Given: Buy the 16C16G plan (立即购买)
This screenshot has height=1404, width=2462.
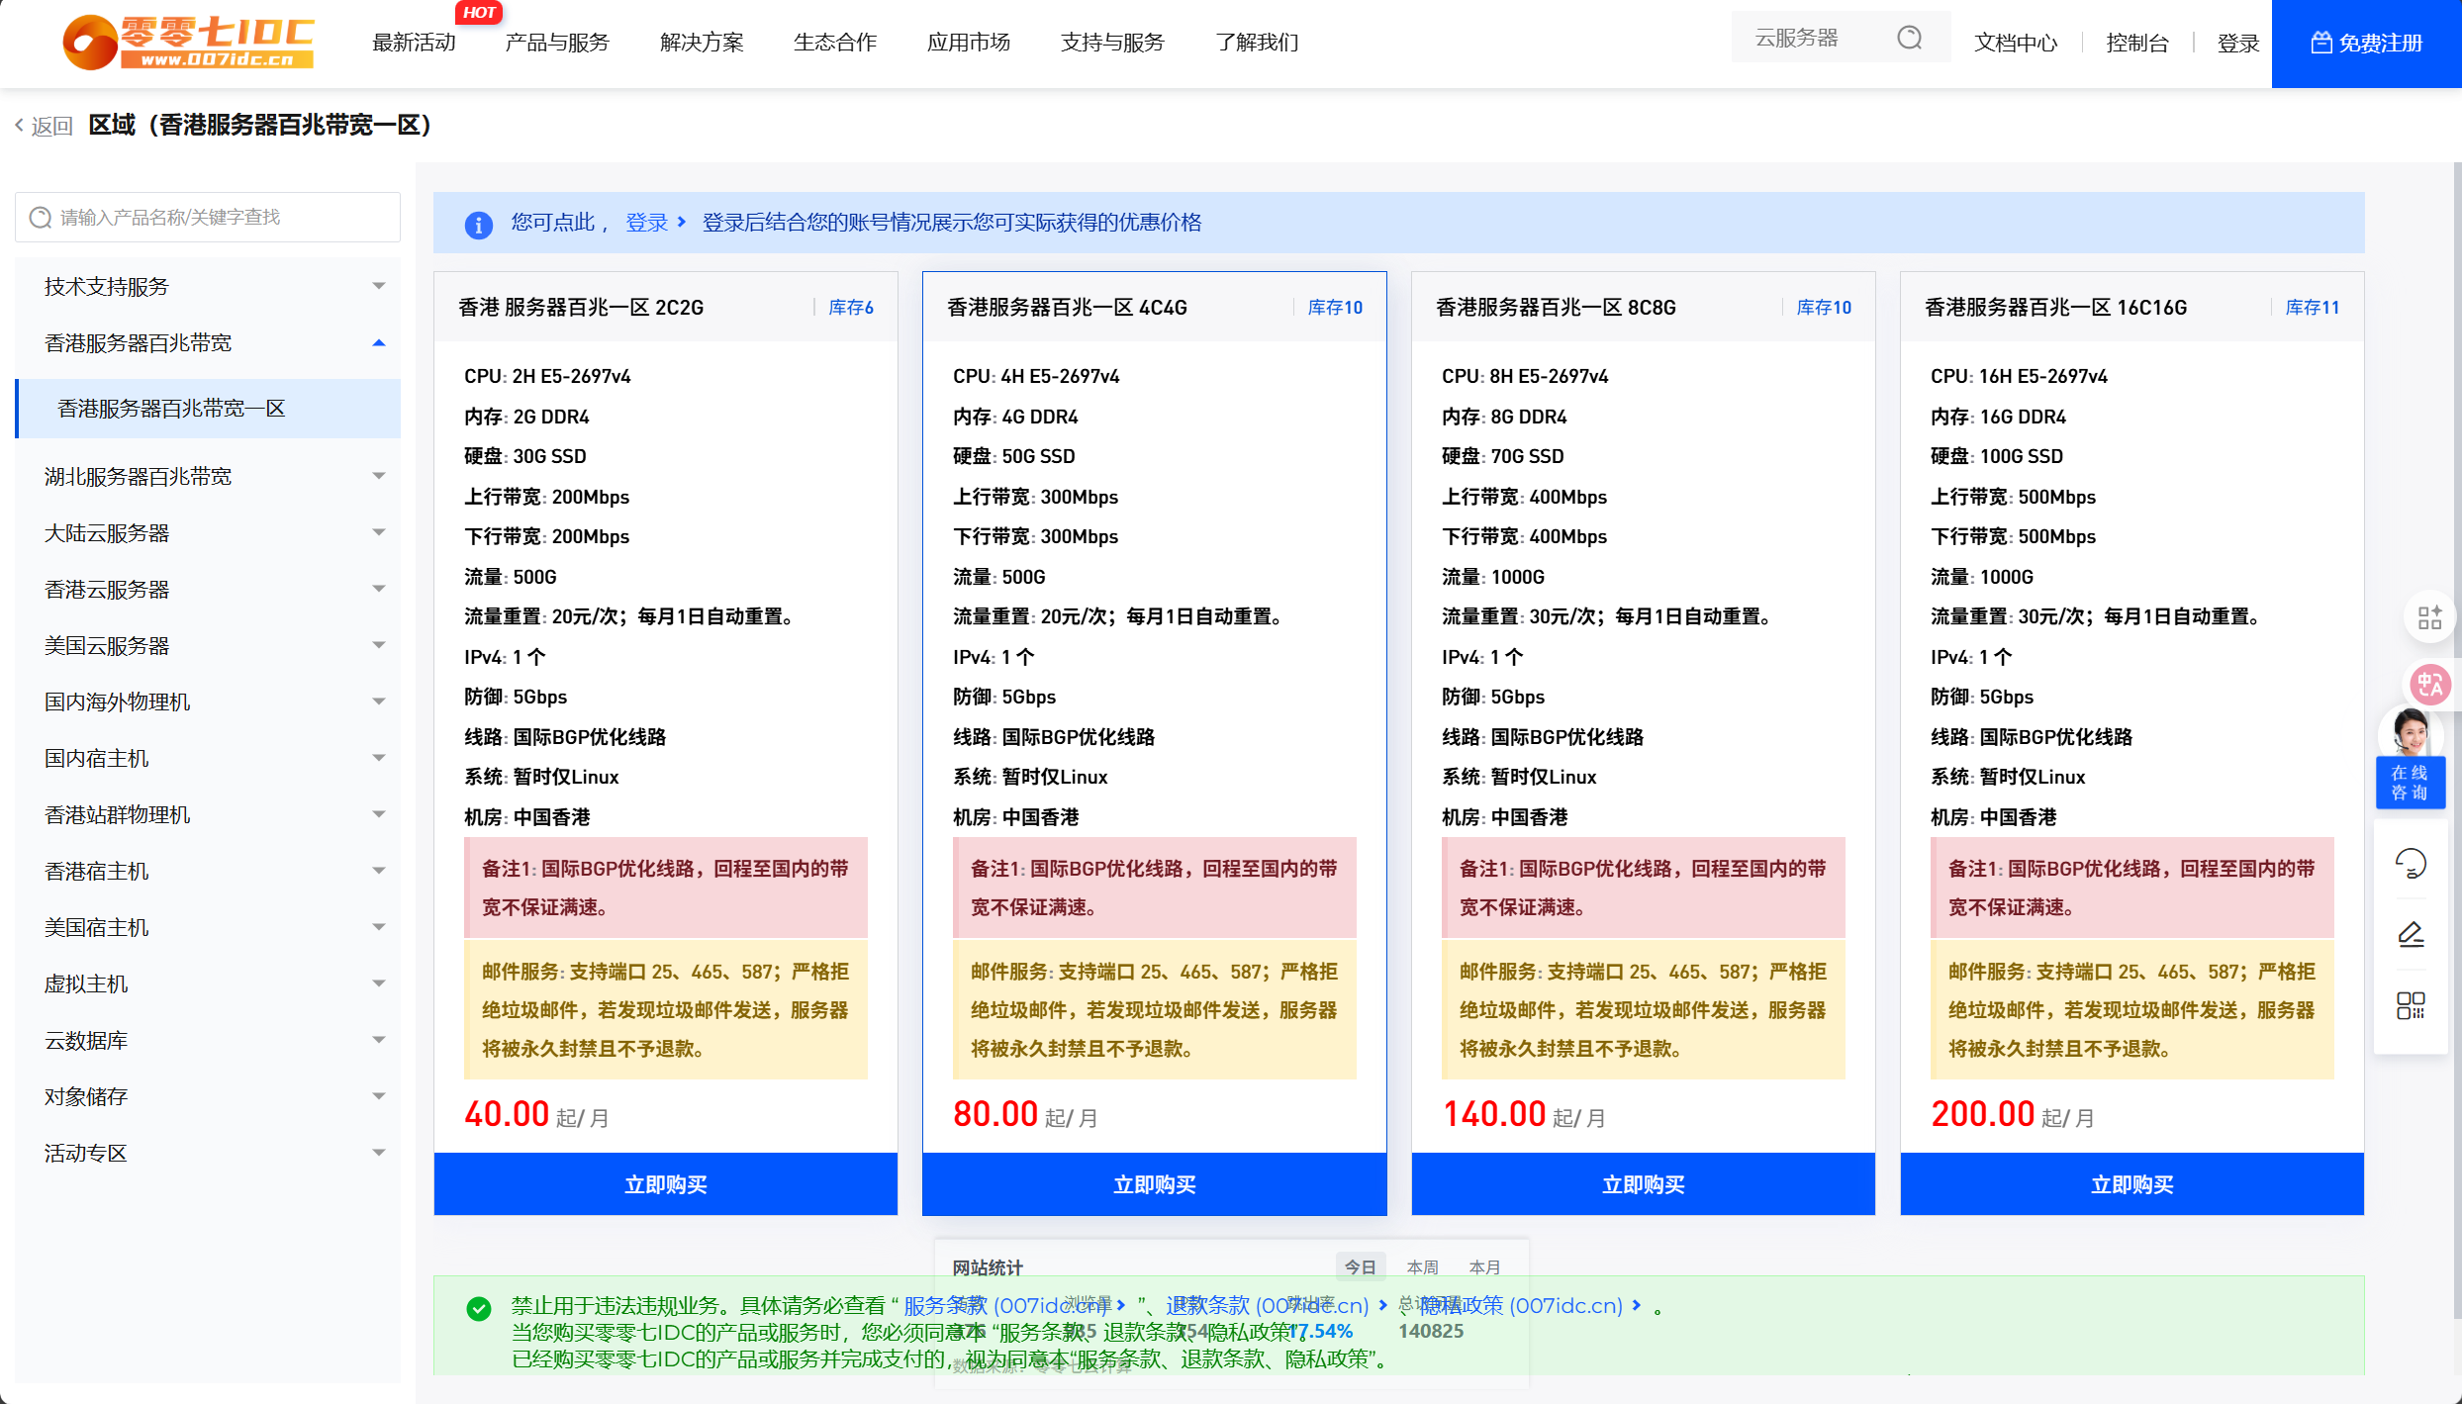Looking at the screenshot, I should coord(2132,1184).
